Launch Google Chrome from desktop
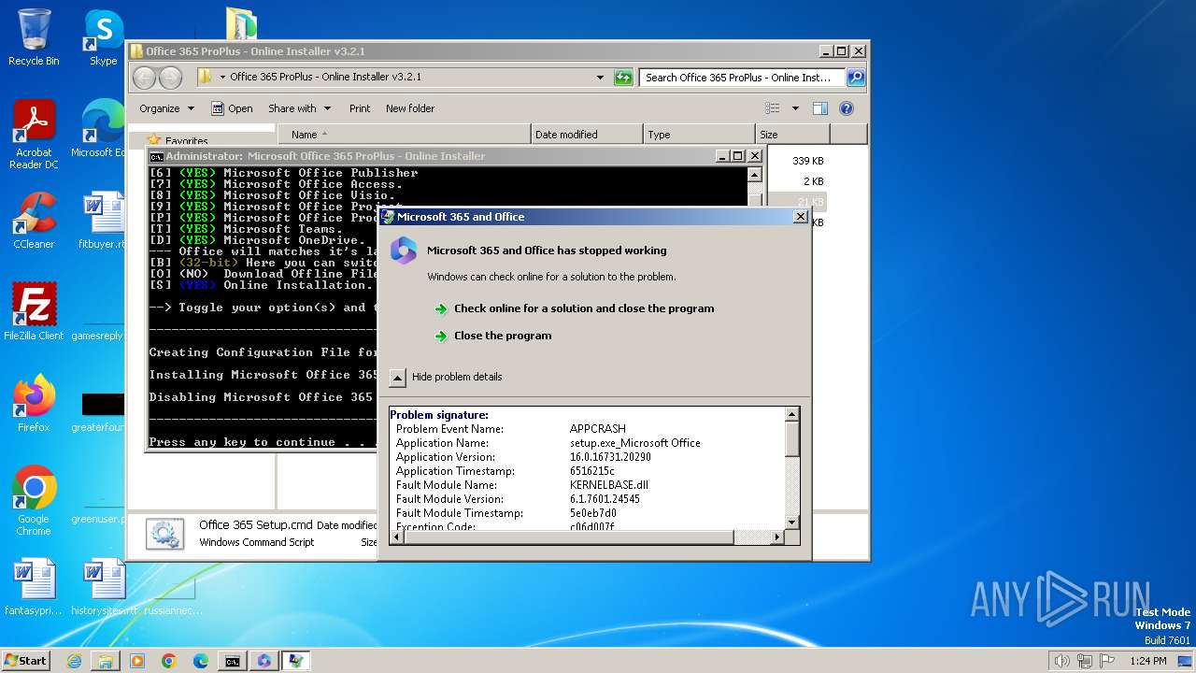The height and width of the screenshot is (673, 1196). click(34, 501)
